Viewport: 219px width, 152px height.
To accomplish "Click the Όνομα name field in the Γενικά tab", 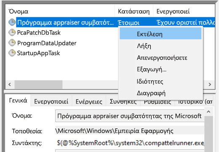I will pyautogui.click(x=130, y=116).
